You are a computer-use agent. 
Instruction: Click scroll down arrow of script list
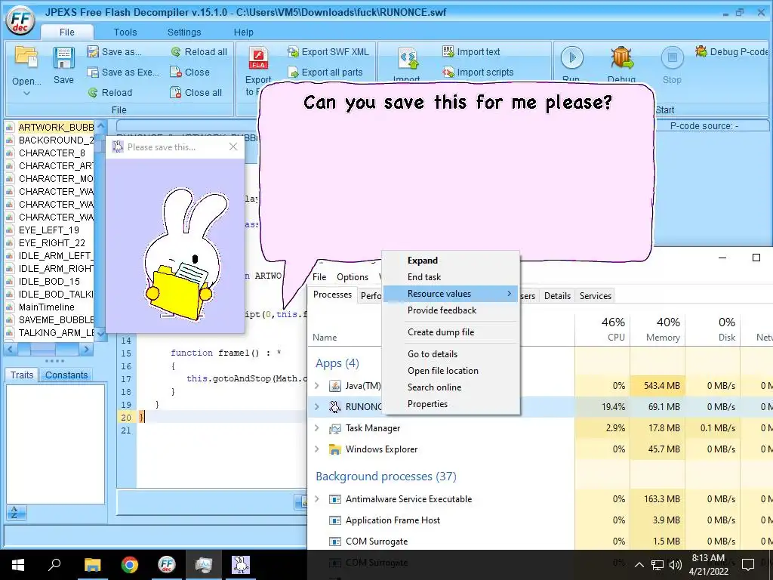tap(100, 334)
